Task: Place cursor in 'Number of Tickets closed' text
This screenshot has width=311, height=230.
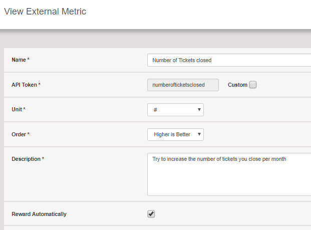Action: point(182,60)
